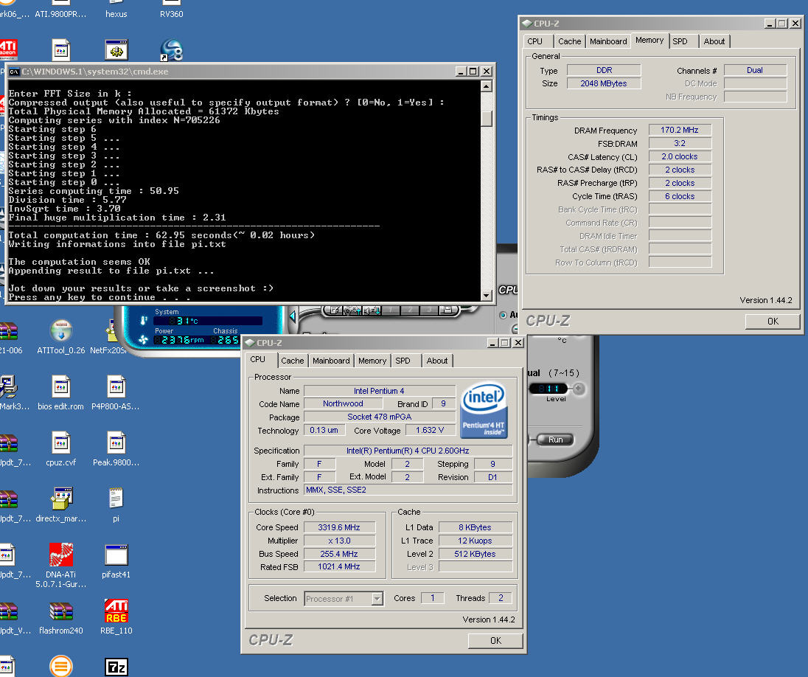Click OK in the CPU-Z Memory window
This screenshot has height=677, width=808.
pyautogui.click(x=773, y=322)
